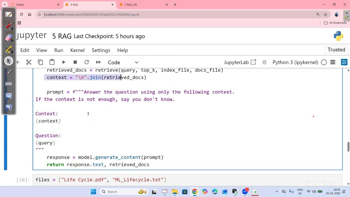Select the eraser annotation tool

[9, 38]
